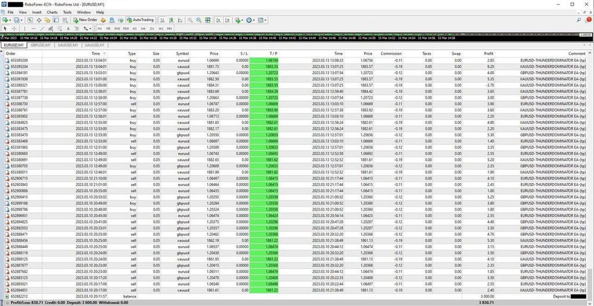Toggle the H4 timeframe button
The width and height of the screenshot is (594, 306).
click(x=143, y=28)
